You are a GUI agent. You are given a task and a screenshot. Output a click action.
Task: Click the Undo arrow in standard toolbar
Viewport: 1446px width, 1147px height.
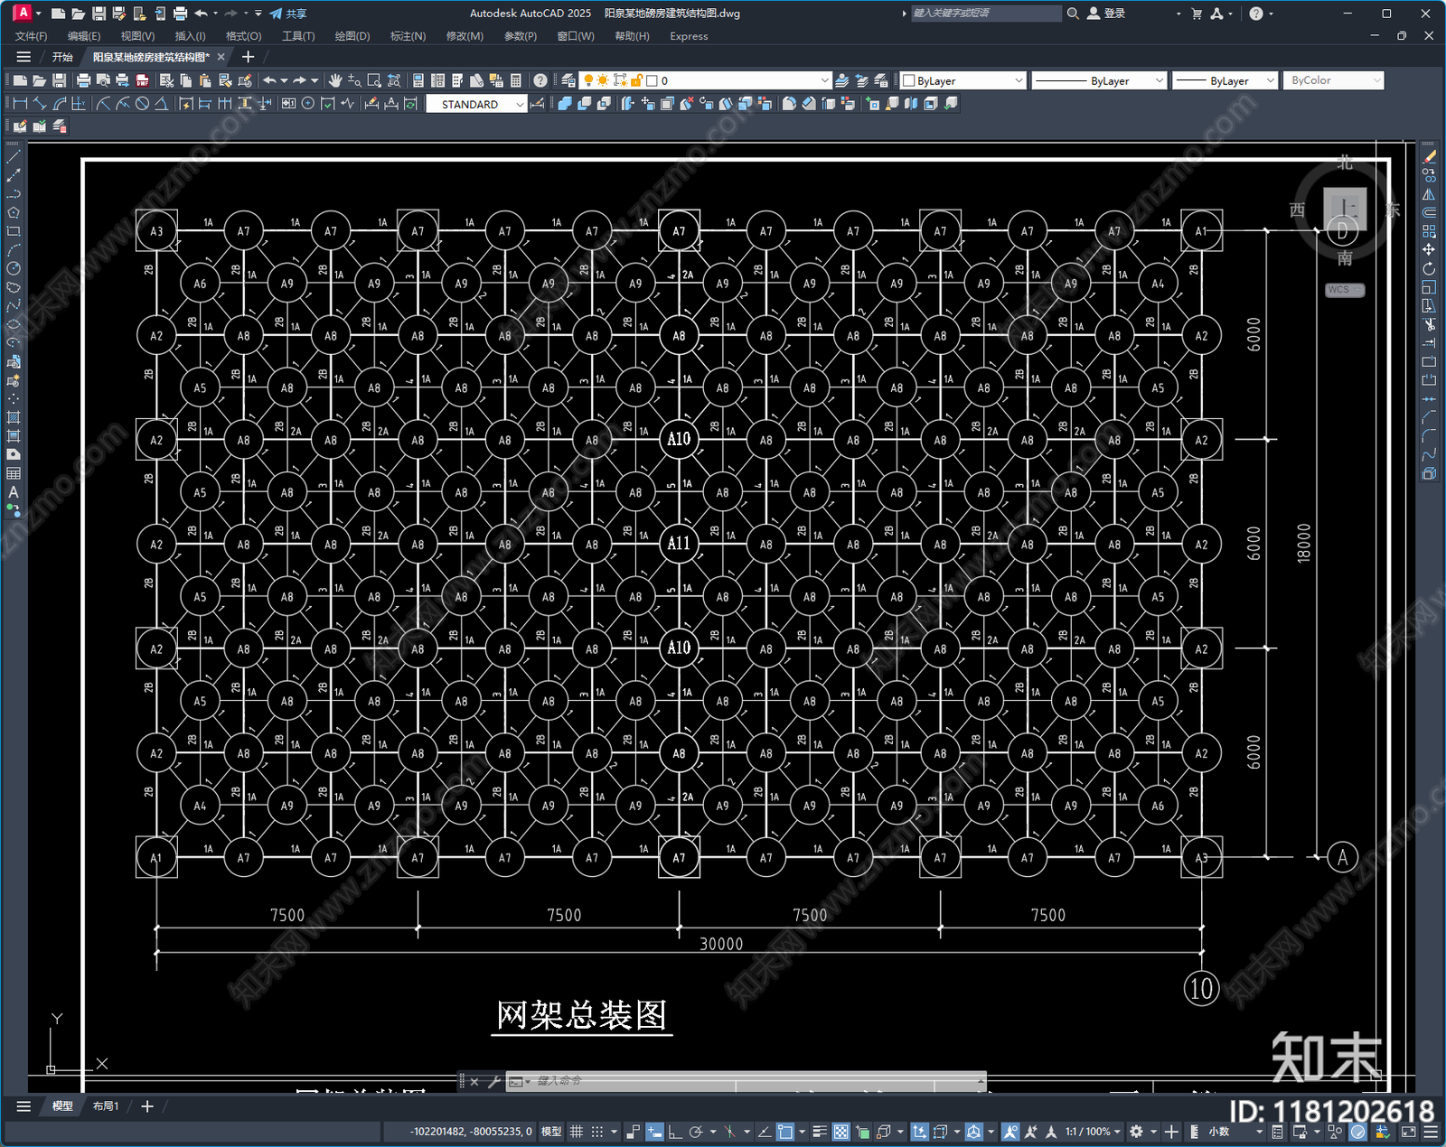[269, 80]
